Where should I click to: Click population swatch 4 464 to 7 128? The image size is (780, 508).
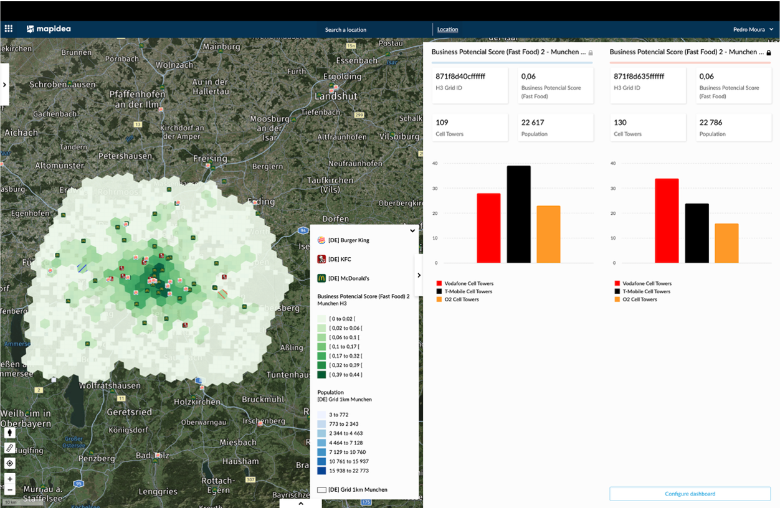pos(321,443)
